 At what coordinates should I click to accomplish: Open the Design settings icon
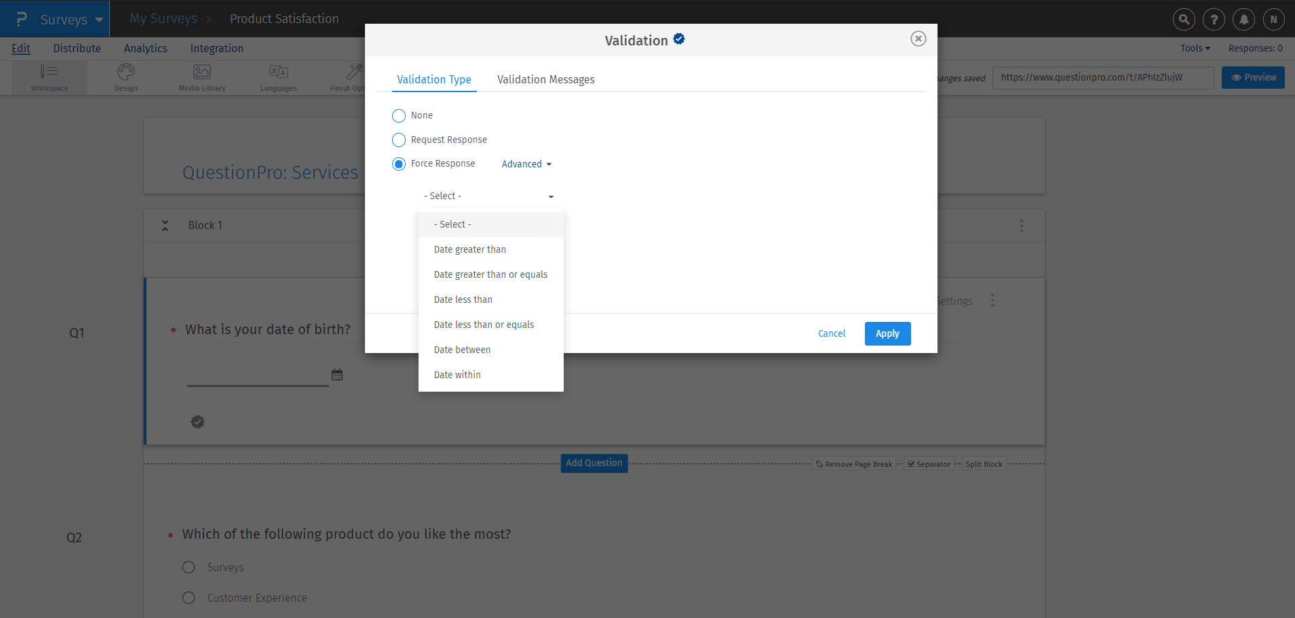tap(125, 77)
